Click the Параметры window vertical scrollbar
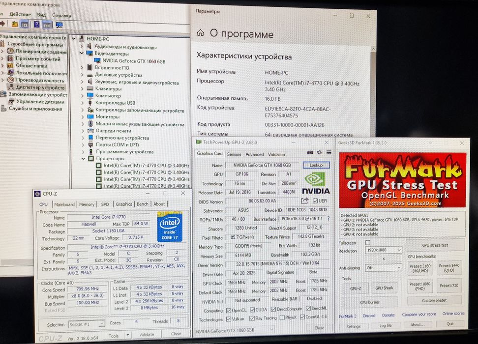 pyautogui.click(x=373, y=91)
